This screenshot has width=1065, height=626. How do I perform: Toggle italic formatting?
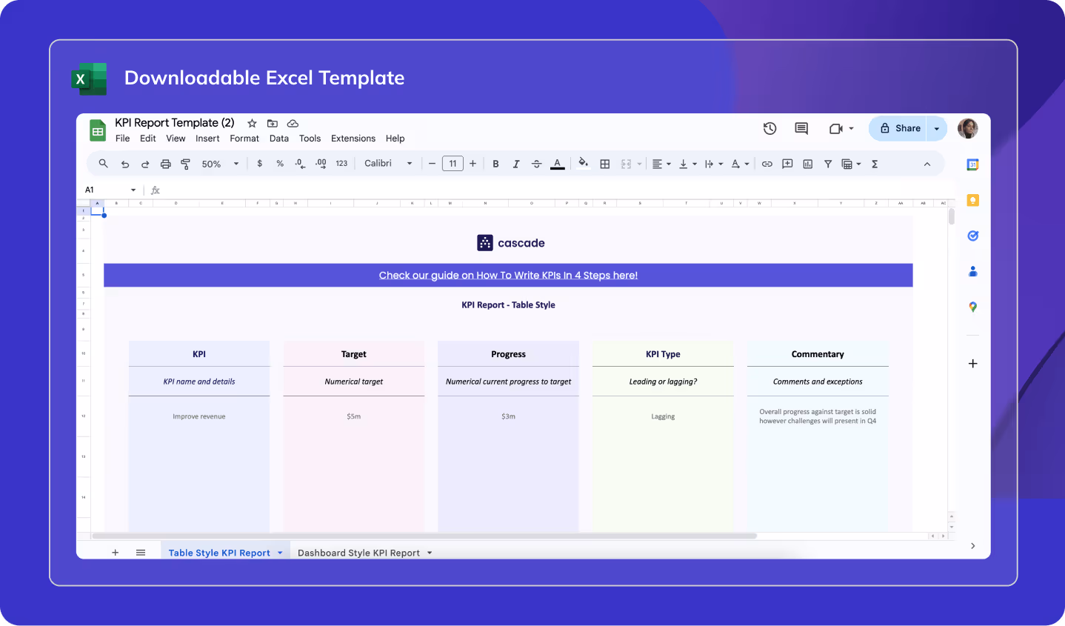click(x=516, y=164)
